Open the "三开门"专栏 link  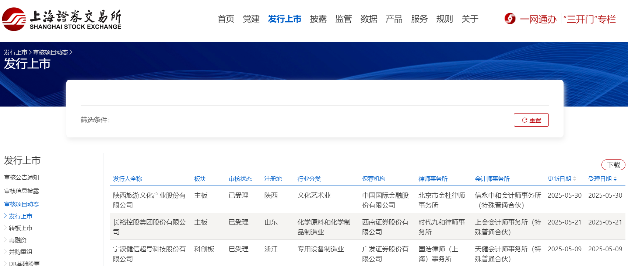tap(590, 19)
